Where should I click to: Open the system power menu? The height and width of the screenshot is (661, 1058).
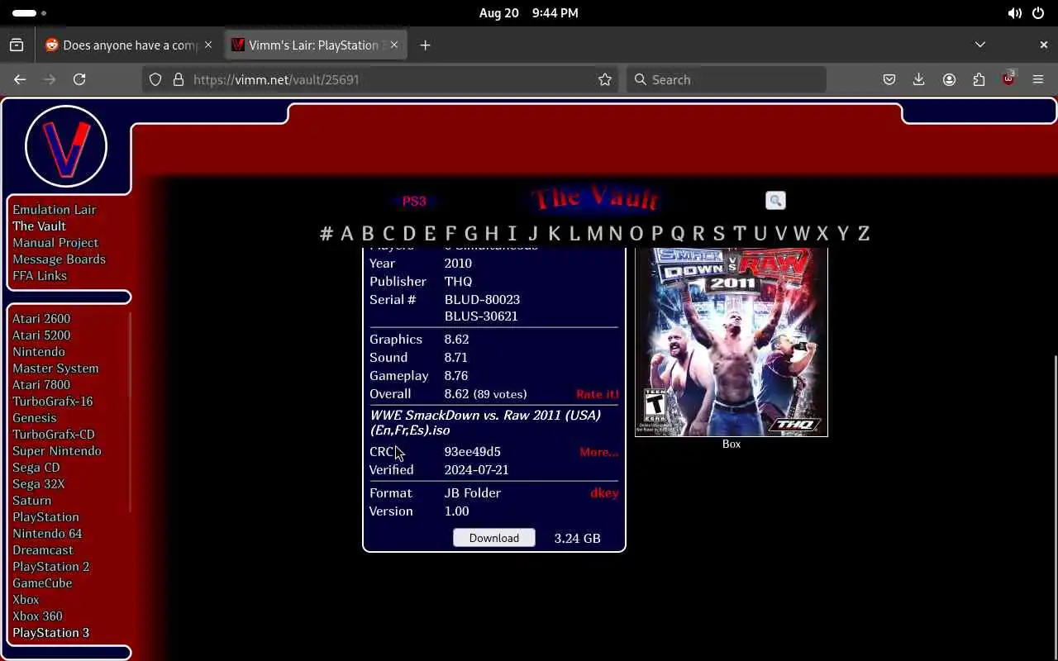(1038, 13)
